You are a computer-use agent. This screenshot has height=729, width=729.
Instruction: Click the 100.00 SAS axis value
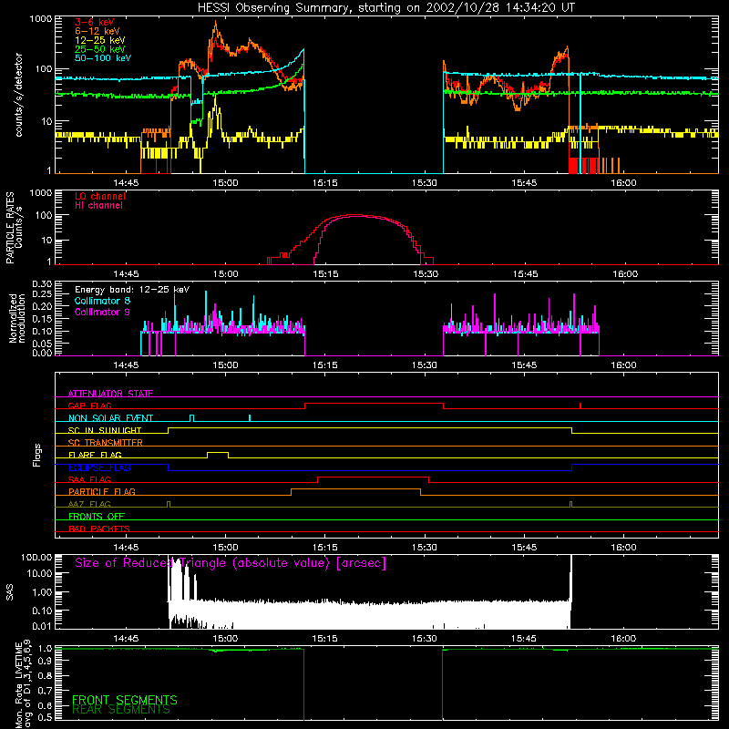pyautogui.click(x=36, y=558)
